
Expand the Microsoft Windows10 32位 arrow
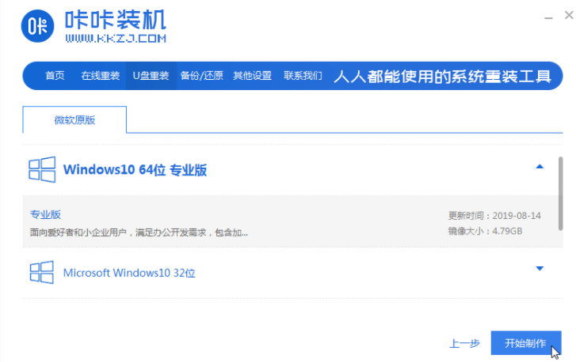click(x=540, y=269)
